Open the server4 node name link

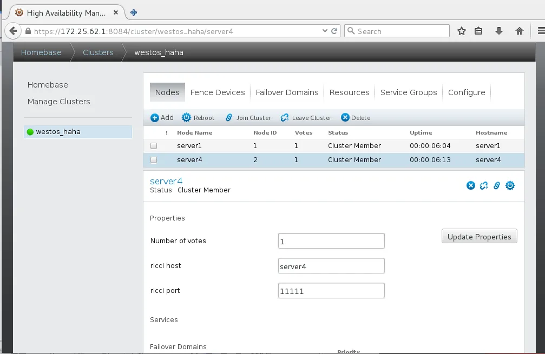point(189,160)
